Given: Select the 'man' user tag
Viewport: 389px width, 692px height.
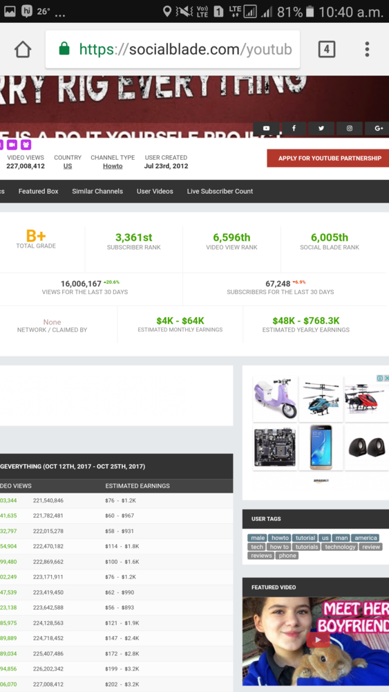Looking at the screenshot, I should point(341,538).
